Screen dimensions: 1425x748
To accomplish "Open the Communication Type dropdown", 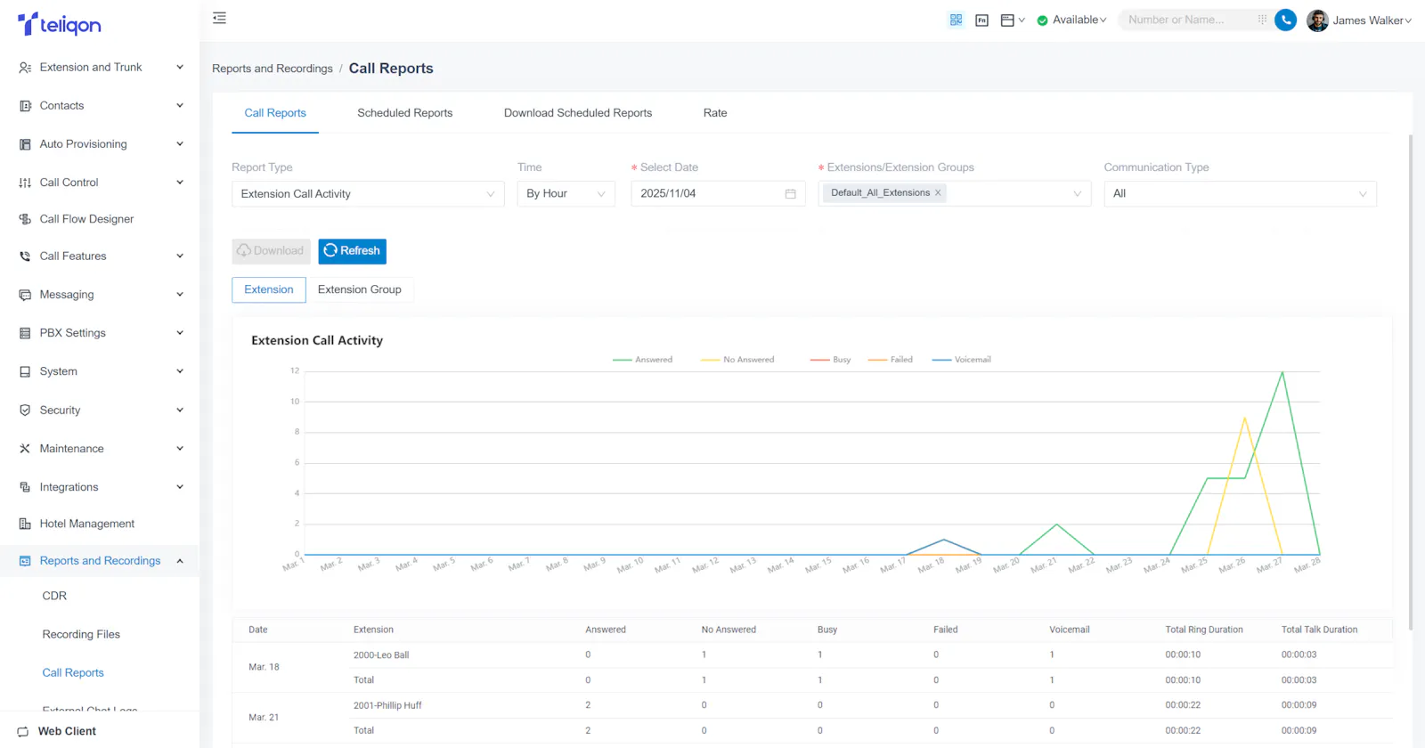I will pyautogui.click(x=1240, y=193).
